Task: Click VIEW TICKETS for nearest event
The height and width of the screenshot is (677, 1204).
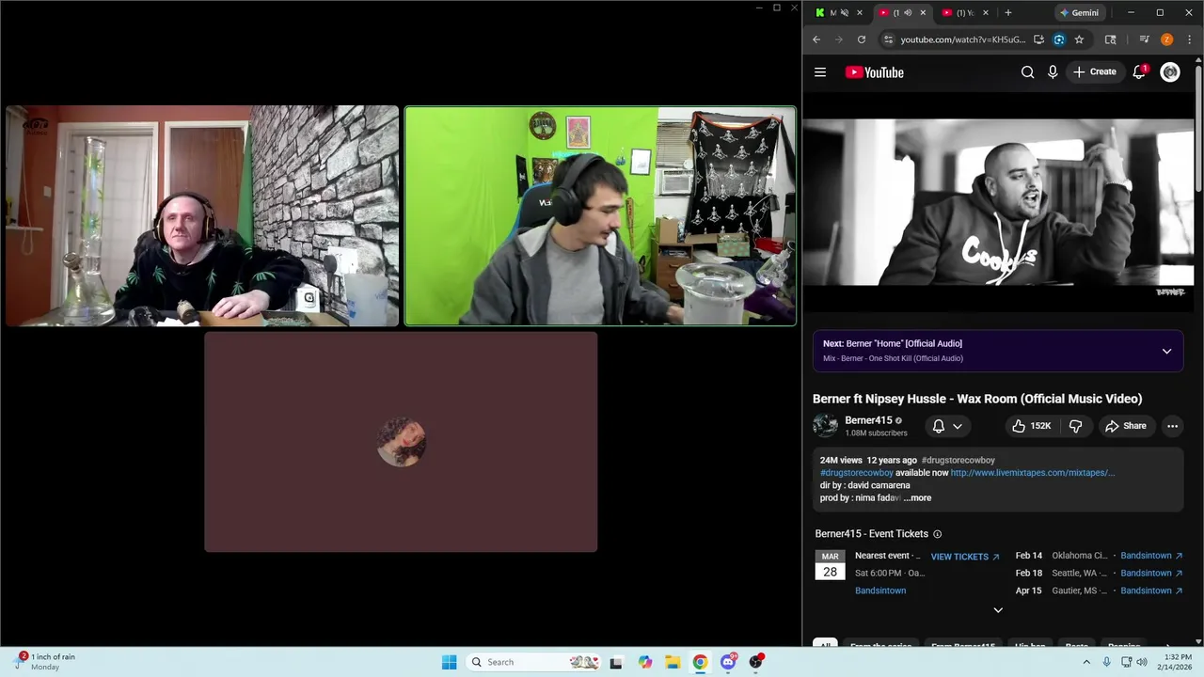Action: 965,557
